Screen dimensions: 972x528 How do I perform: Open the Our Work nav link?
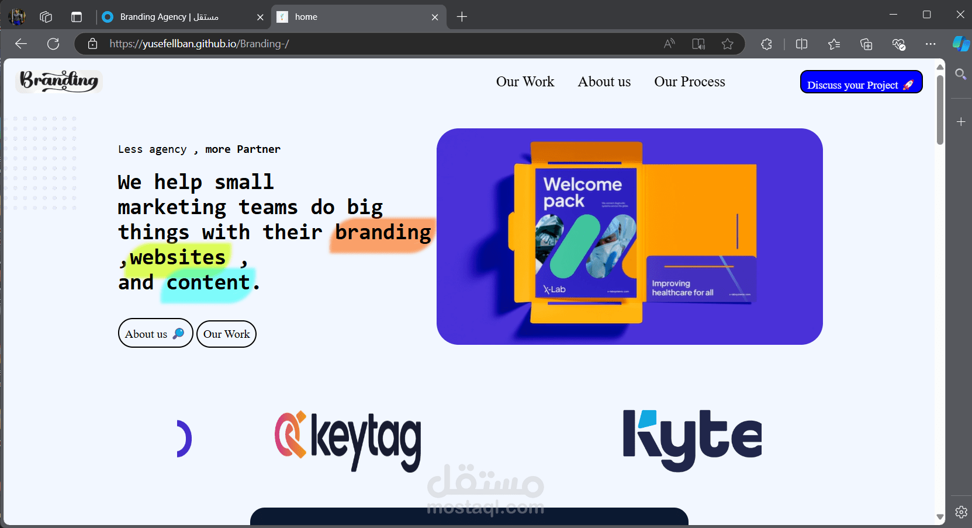[x=525, y=82]
